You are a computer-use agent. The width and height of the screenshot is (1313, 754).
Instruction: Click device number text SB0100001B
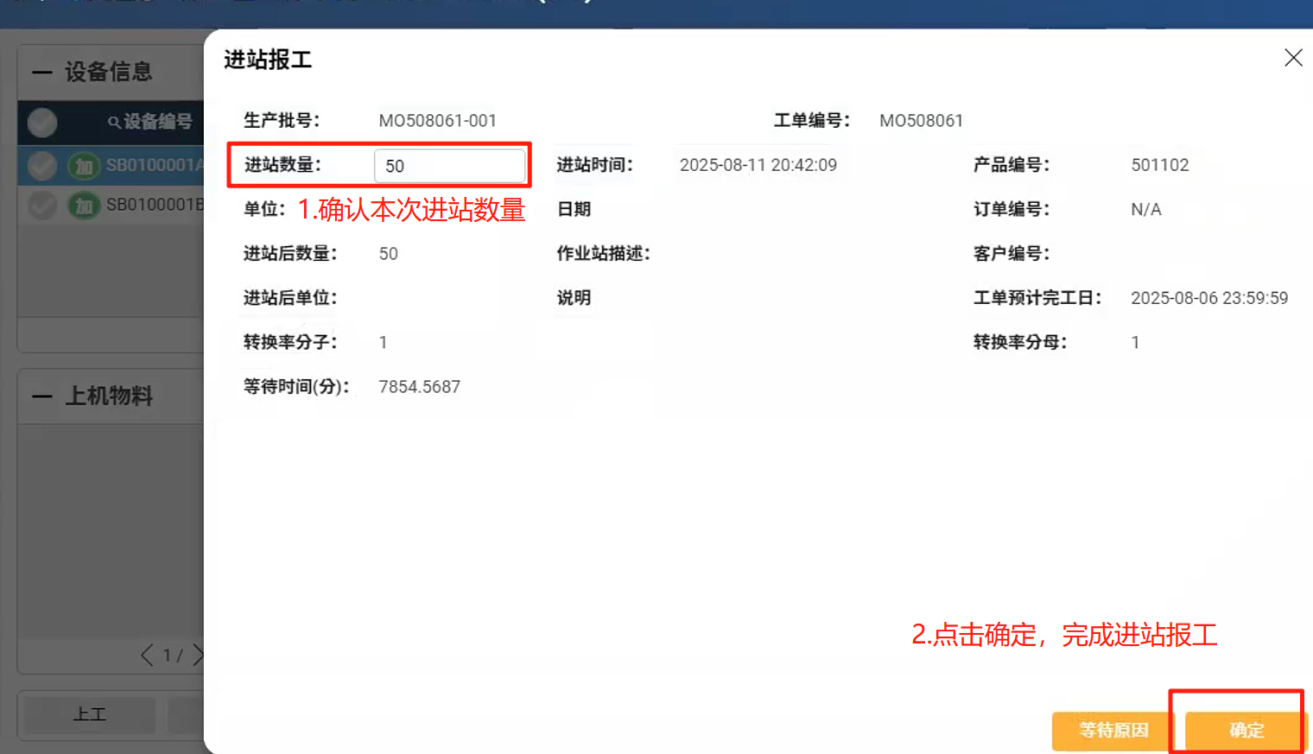(x=155, y=206)
